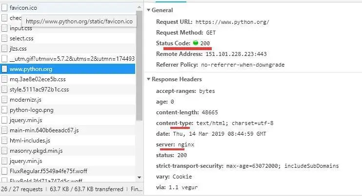362x196 pixels.
Task: Click the content-type text/html value
Action: click(235, 124)
